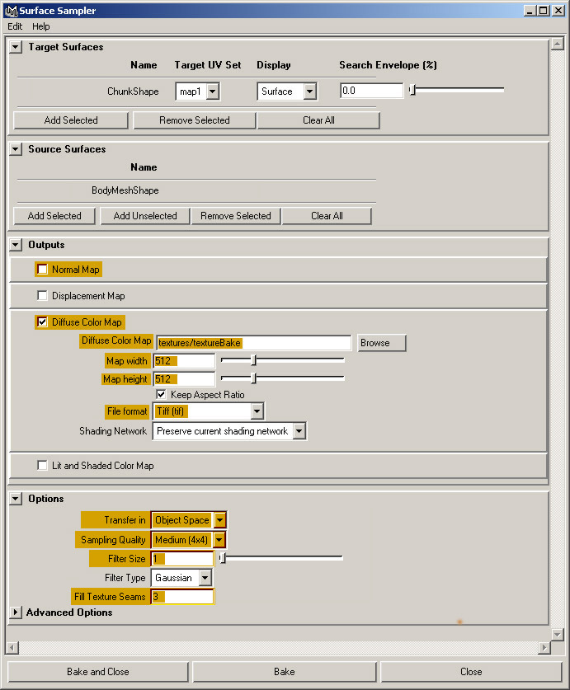
Task: Click Remove Selected under Target Surfaces
Action: 194,120
